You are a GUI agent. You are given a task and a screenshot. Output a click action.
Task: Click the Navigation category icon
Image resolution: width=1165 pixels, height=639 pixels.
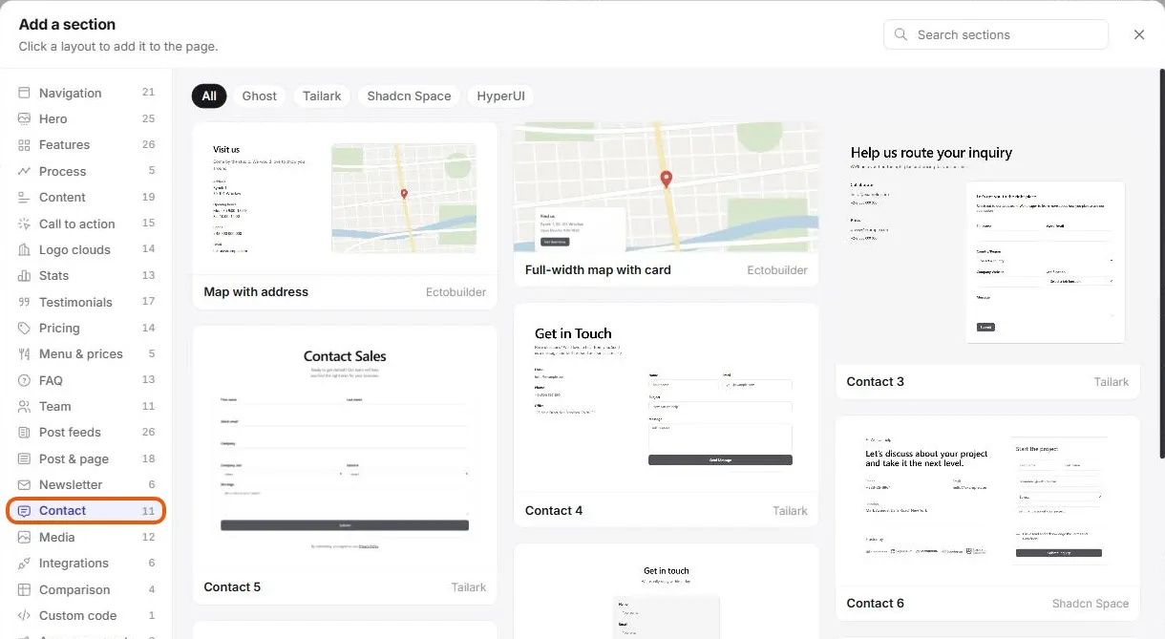pos(24,93)
